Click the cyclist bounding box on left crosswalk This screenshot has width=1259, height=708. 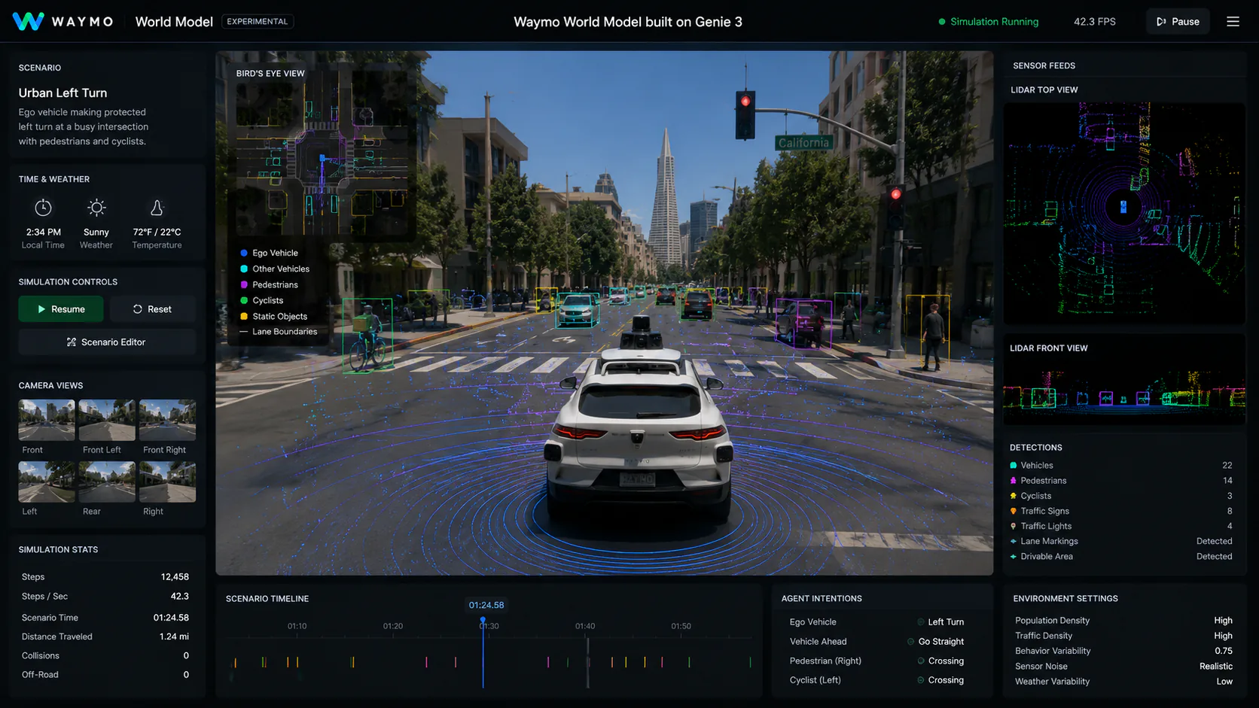pos(367,336)
